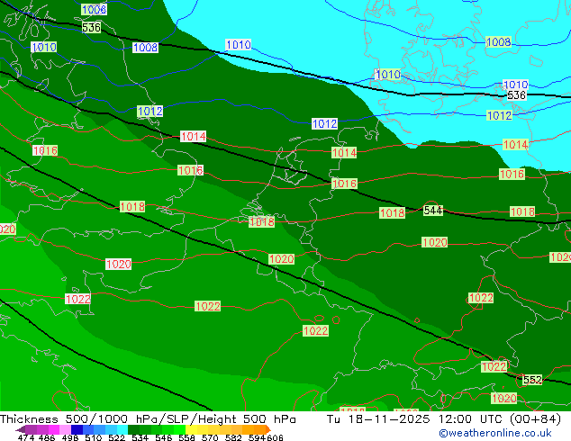Click the orange arrow end of legend
This screenshot has height=441, width=571.
pos(268,429)
